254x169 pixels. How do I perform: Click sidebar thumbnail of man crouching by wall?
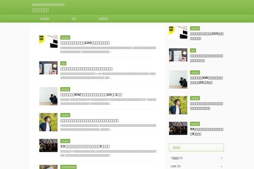[x=178, y=79]
